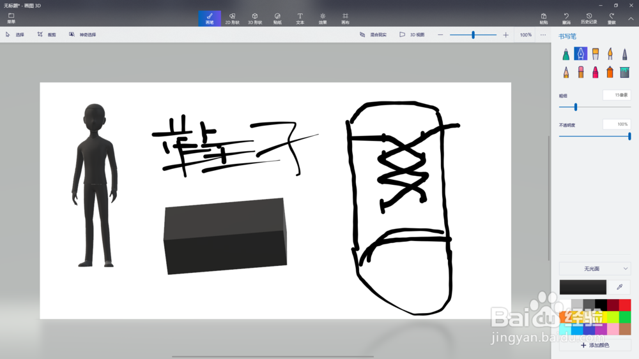Screen dimensions: 639x359
Task: Switch to the 2D shapes tab
Action: coord(233,18)
